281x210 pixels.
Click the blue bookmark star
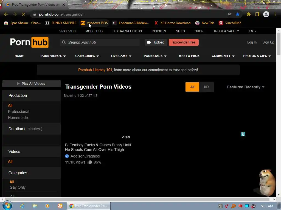pos(238,14)
